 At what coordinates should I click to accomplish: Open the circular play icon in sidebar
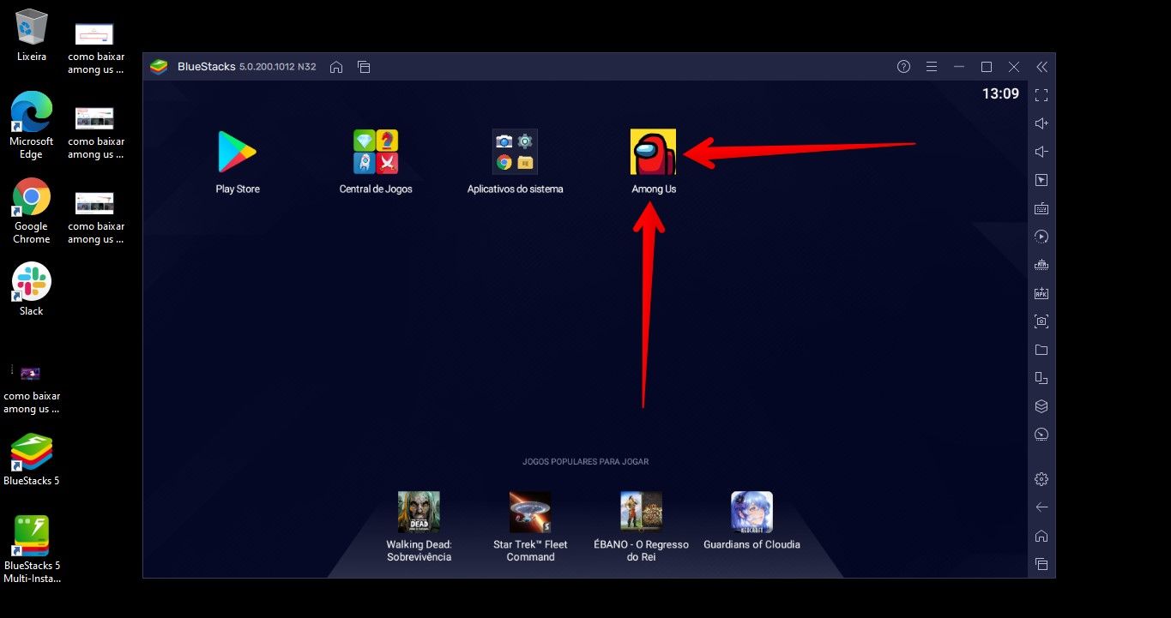(1041, 237)
